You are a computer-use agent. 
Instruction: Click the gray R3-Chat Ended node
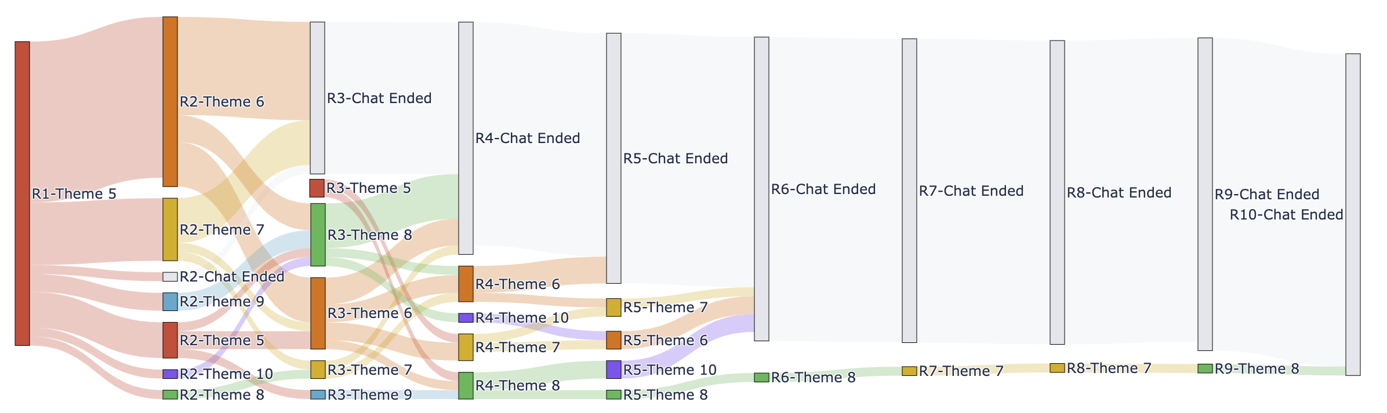click(317, 98)
